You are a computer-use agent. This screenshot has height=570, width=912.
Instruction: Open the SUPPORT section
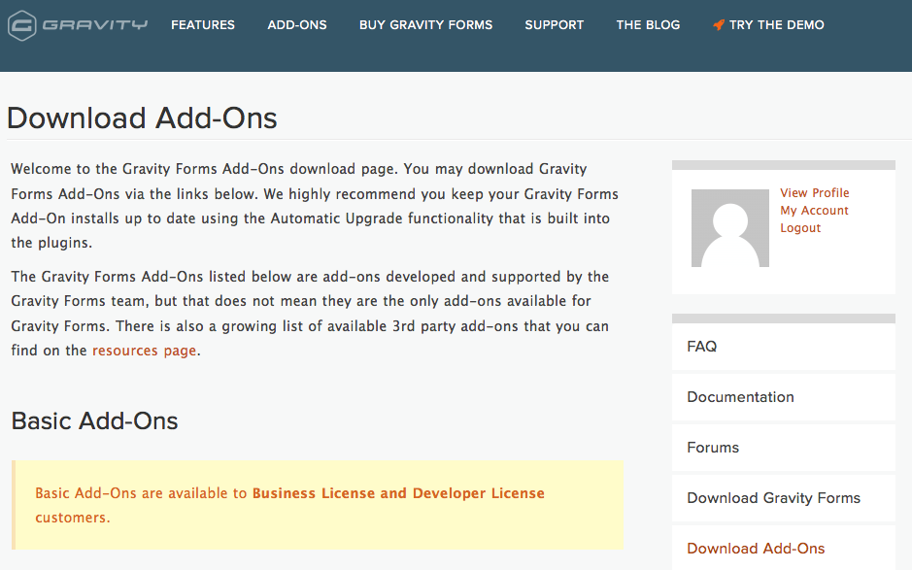coord(554,24)
